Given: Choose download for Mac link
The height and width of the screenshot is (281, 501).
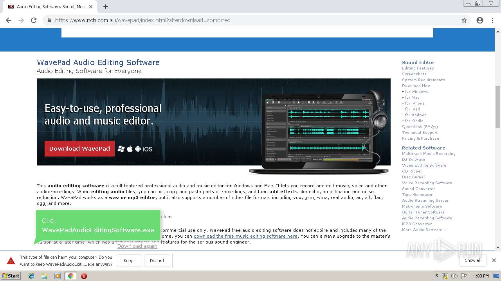Looking at the screenshot, I should coord(412,98).
